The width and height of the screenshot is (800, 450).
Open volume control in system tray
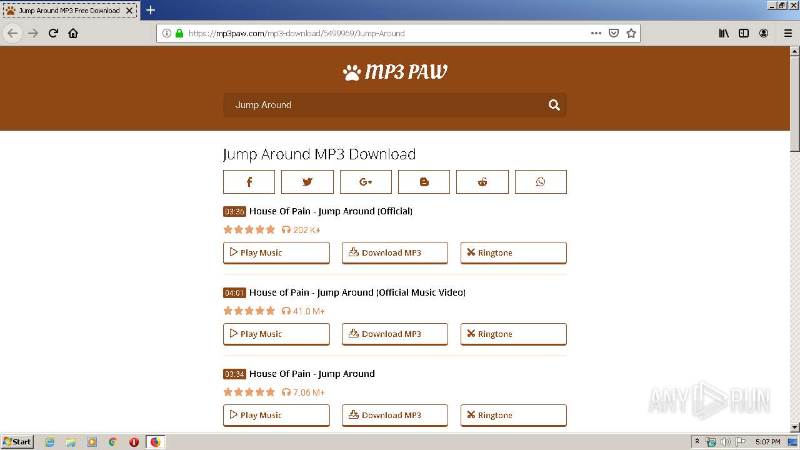725,442
